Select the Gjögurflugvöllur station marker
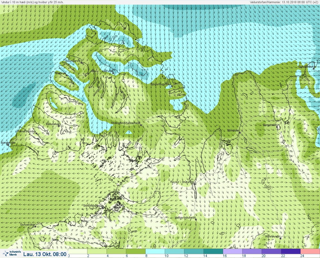This screenshot has height=258, width=320. pos(172,86)
